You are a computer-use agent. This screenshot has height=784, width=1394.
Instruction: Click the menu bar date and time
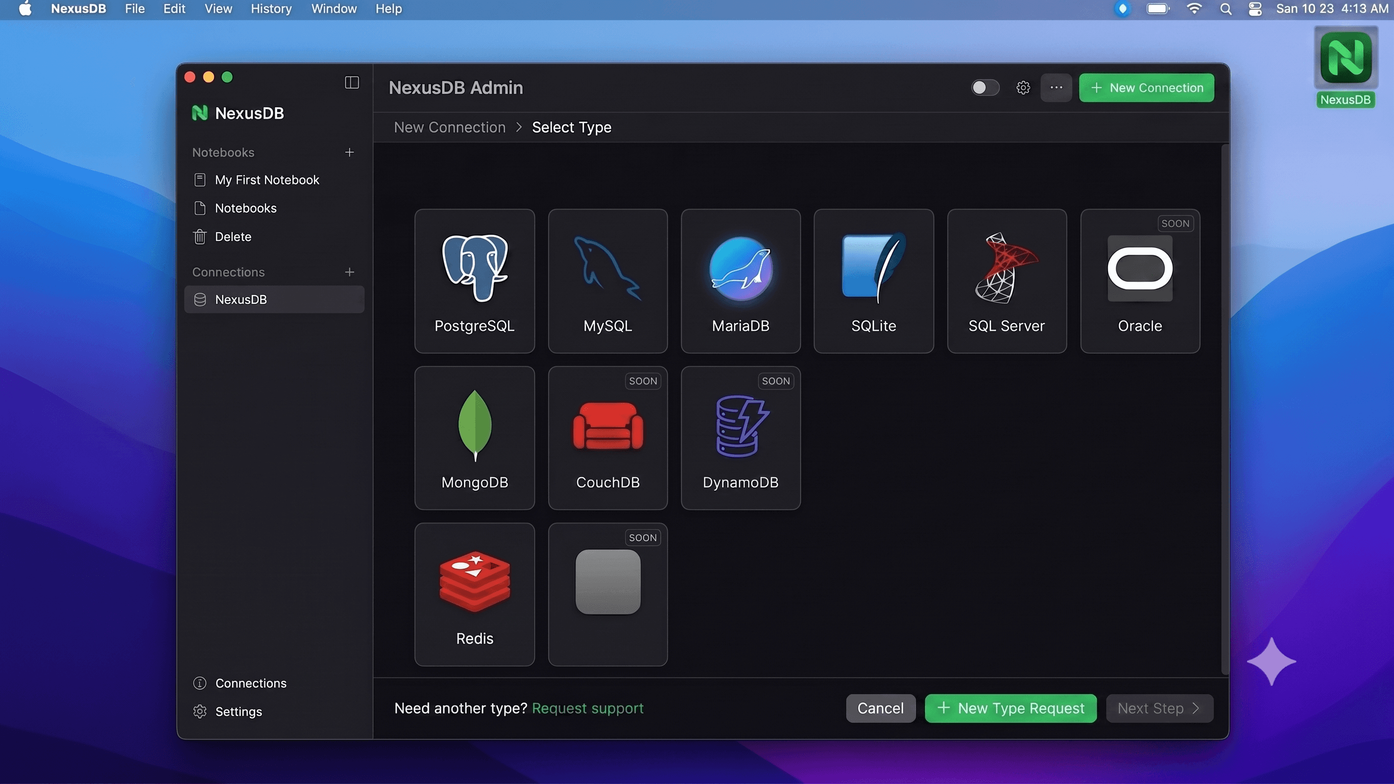coord(1332,9)
